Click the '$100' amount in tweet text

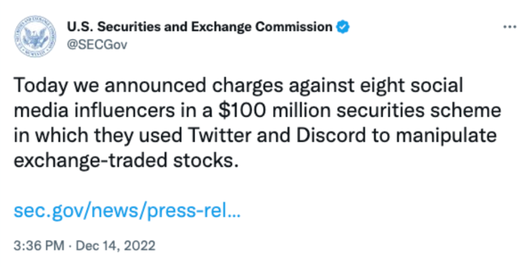[242, 110]
